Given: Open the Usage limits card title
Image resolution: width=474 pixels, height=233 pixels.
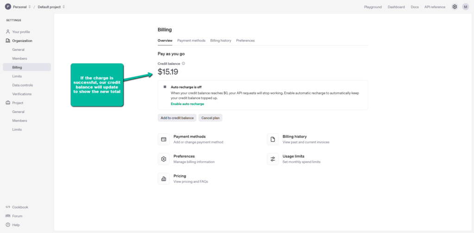Looking at the screenshot, I should (x=293, y=156).
